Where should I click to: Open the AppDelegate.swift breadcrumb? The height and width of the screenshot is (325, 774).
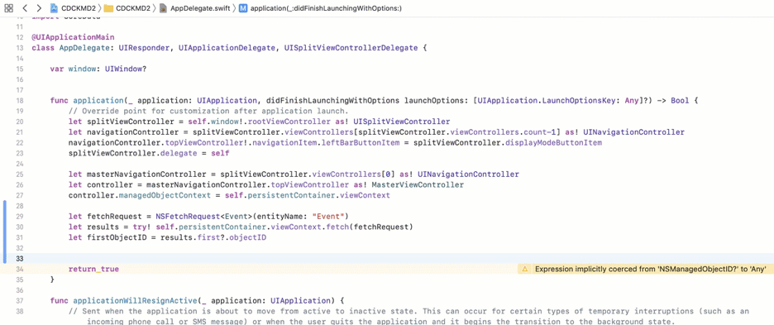[194, 8]
